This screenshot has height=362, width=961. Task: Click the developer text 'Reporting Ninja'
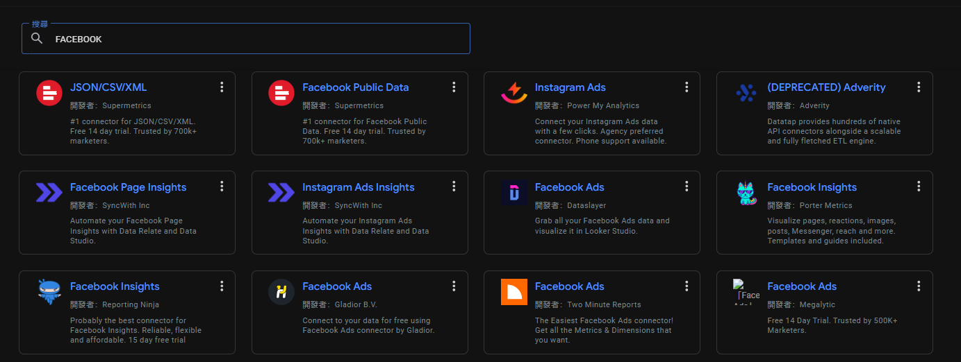tap(131, 304)
